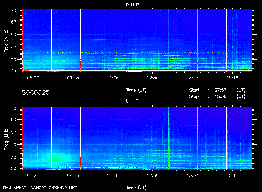Click the DAM ARRAY NANCAY OBSERVATORY caption
The height and width of the screenshot is (192, 262).
click(40, 188)
